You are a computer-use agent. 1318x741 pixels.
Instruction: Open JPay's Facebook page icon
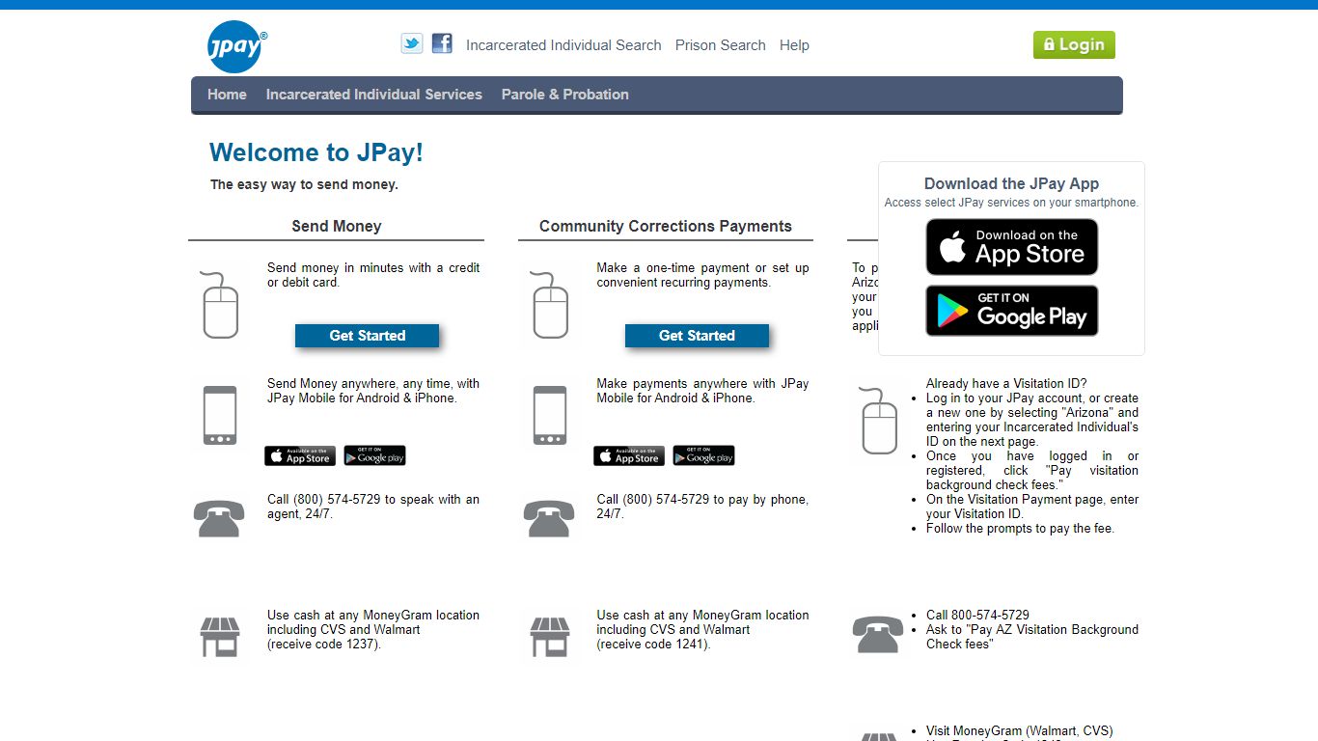(442, 43)
